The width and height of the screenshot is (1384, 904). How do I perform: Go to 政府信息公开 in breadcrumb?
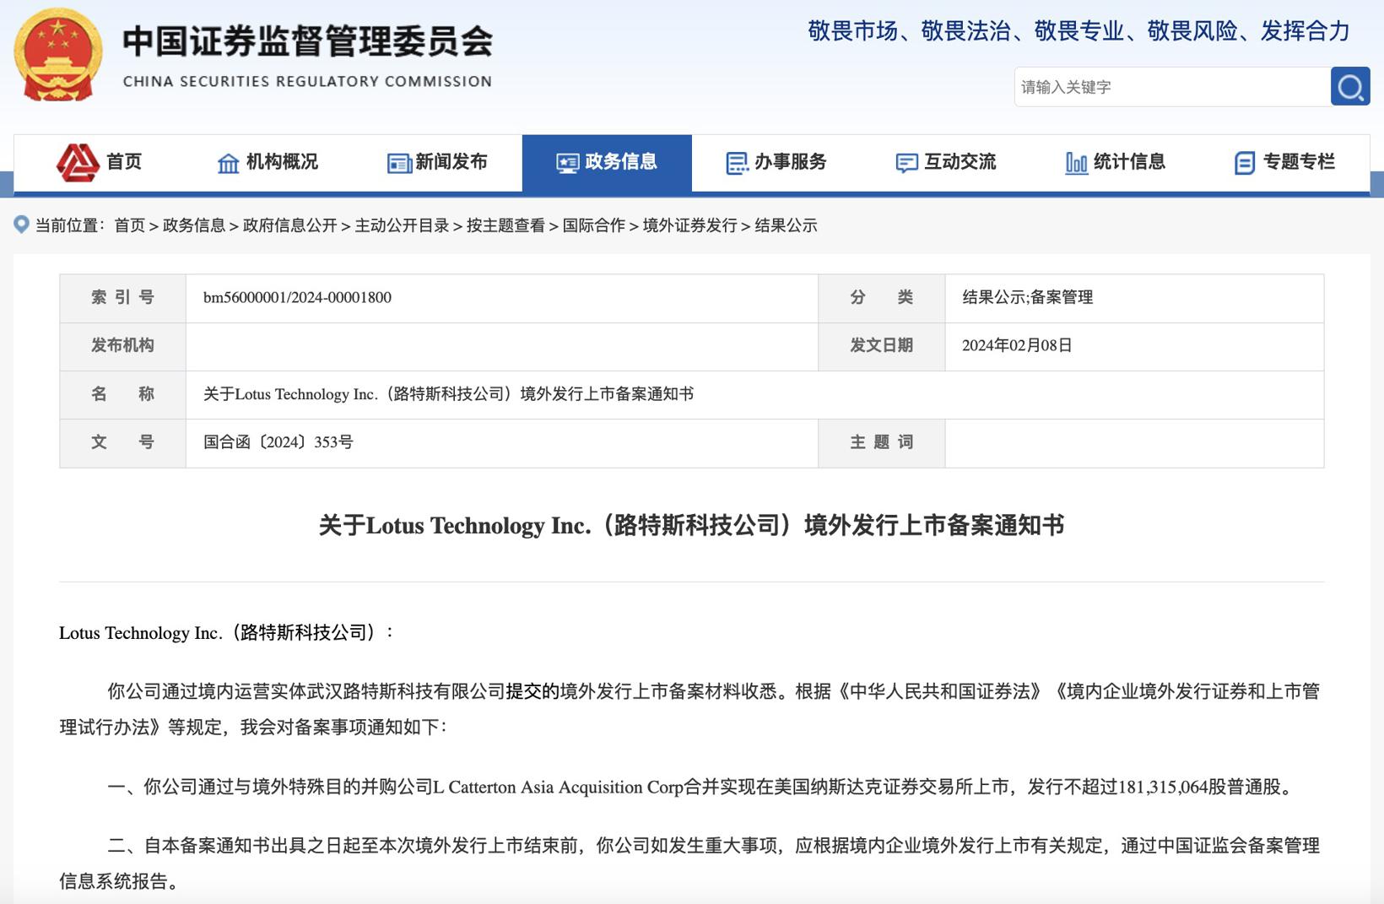pos(289,225)
